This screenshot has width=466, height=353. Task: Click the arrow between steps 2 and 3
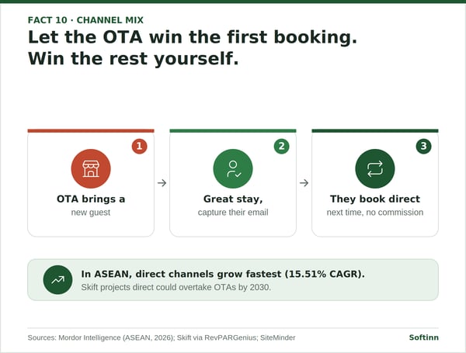[x=304, y=183]
